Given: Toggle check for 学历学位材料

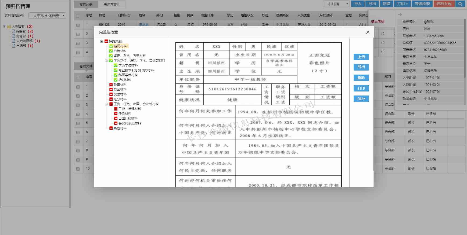Looking at the screenshot, I should click(116, 65).
